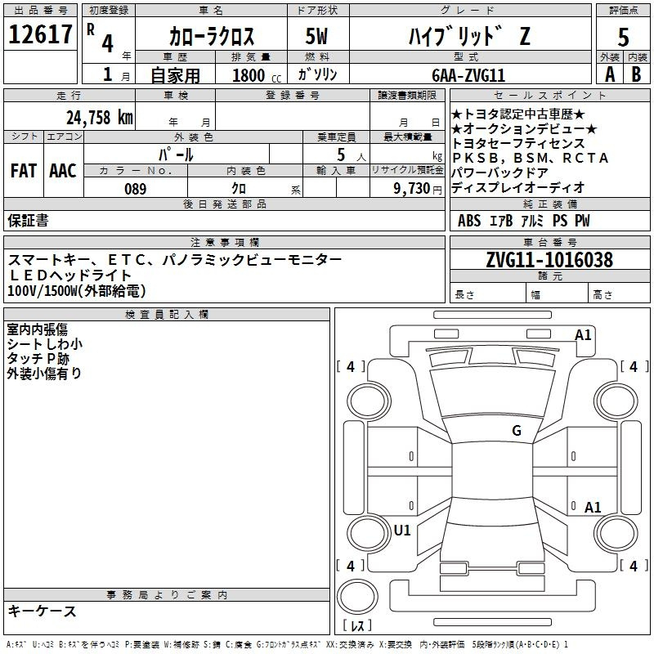Click A1 mark at front bumper
The image size is (654, 654).
coord(583,335)
